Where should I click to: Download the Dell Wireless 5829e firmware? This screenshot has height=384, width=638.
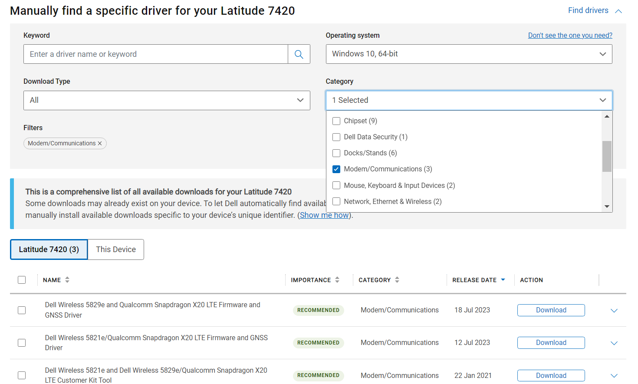coord(551,310)
